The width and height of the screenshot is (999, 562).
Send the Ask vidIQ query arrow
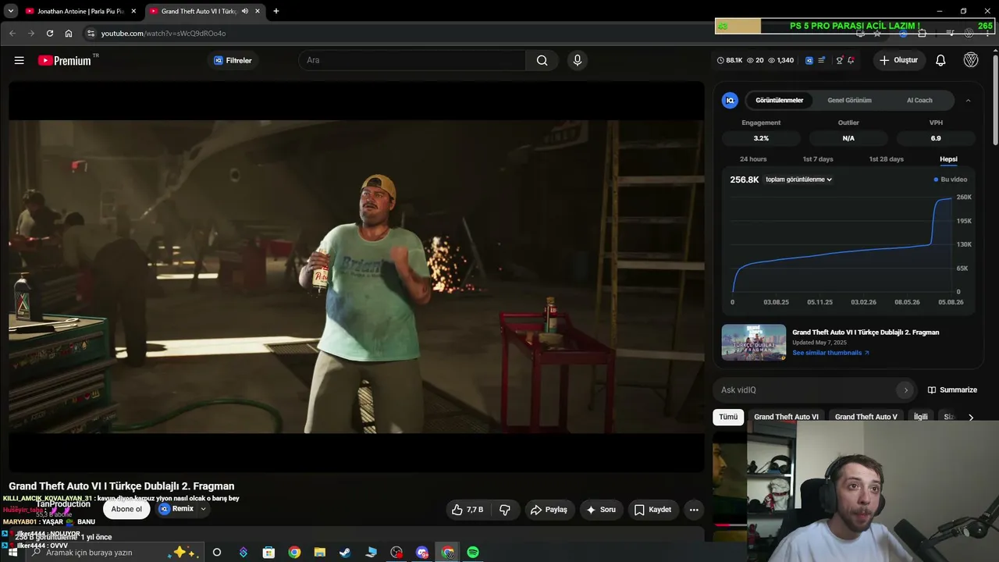(x=905, y=389)
